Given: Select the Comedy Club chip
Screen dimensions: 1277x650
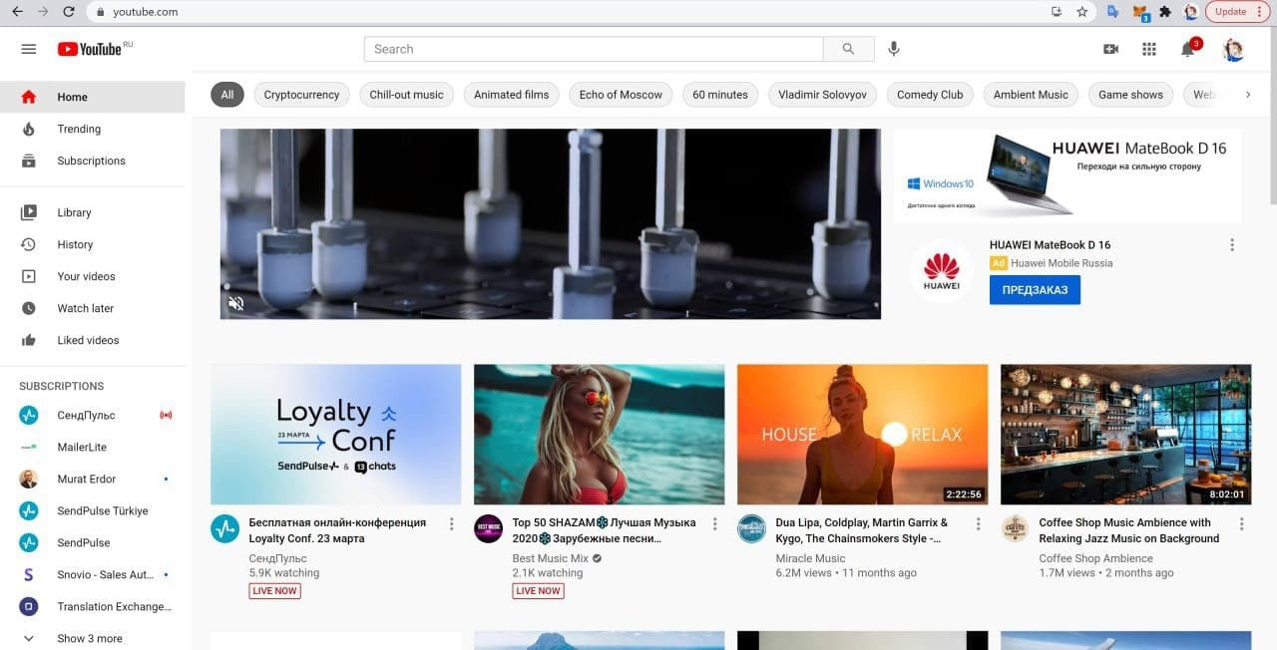Looking at the screenshot, I should pos(930,95).
